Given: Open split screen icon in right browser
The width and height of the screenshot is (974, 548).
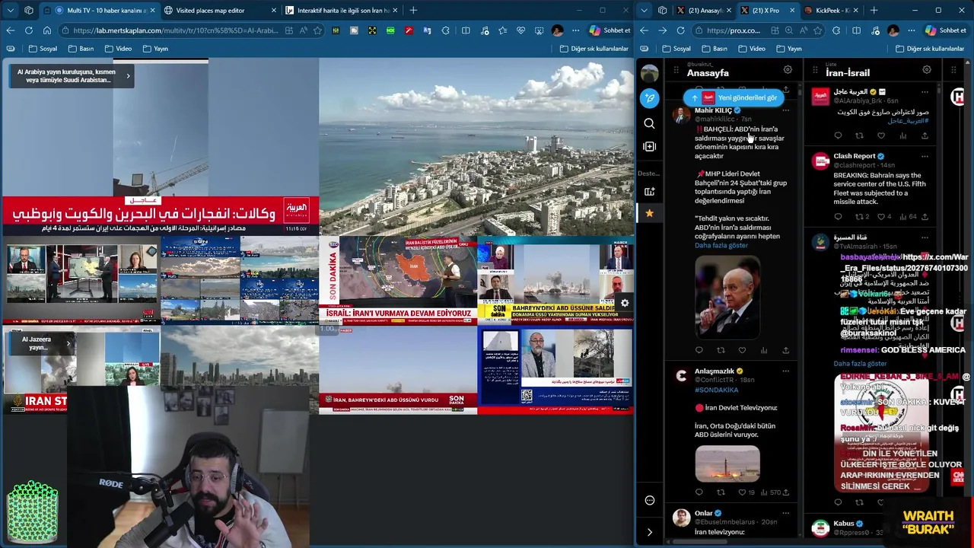Looking at the screenshot, I should (855, 30).
